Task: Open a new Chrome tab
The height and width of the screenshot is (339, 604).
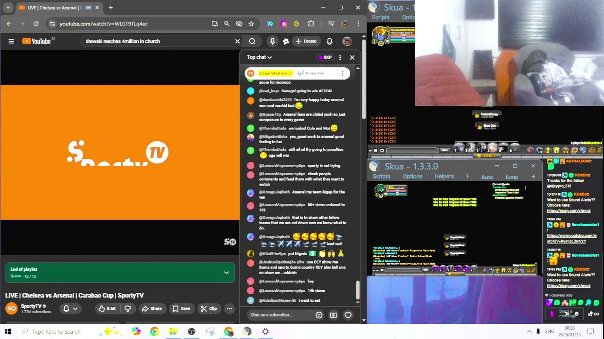Action: (x=110, y=8)
